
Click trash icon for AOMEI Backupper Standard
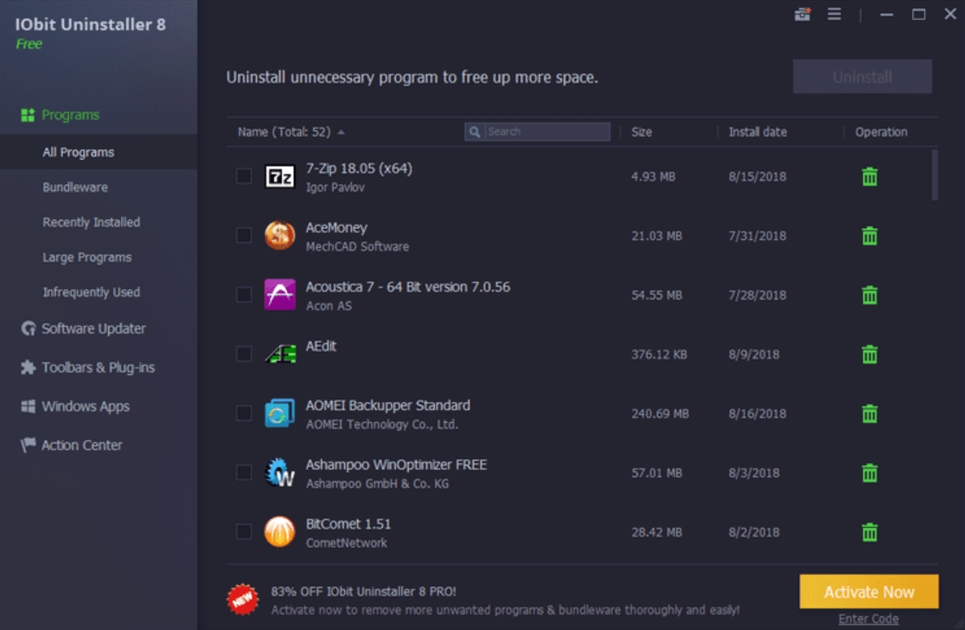pyautogui.click(x=869, y=413)
